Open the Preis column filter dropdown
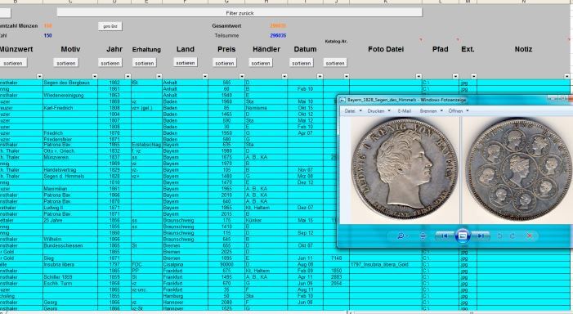Image resolution: width=573 pixels, height=314 pixels. [242, 76]
